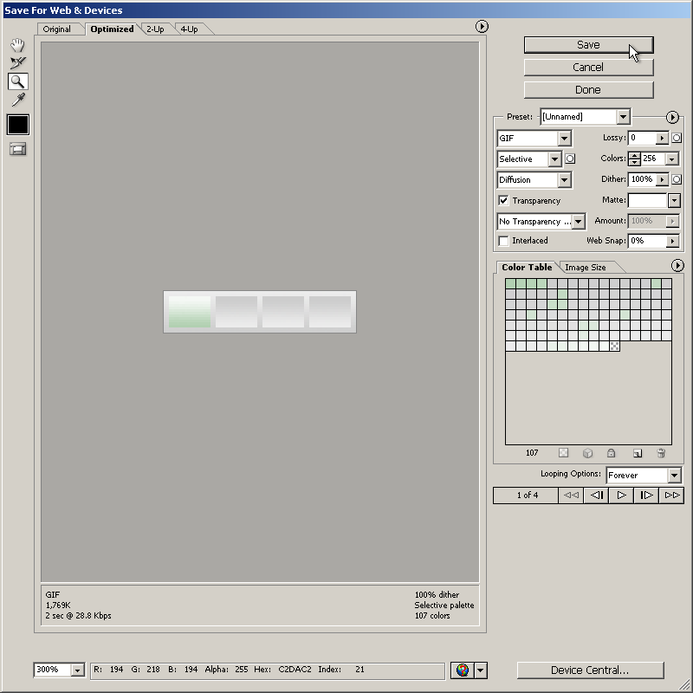Screen dimensions: 693x693
Task: Click the Colors value field showing 256
Action: click(652, 159)
